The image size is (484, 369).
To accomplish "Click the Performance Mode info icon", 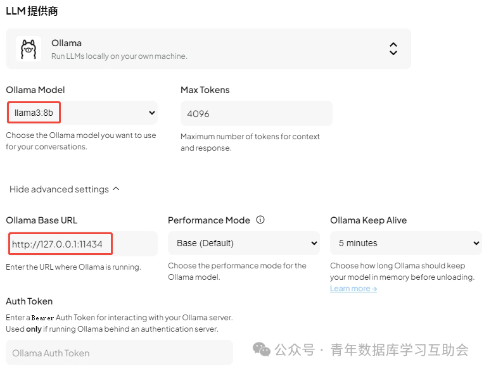I will tap(260, 220).
